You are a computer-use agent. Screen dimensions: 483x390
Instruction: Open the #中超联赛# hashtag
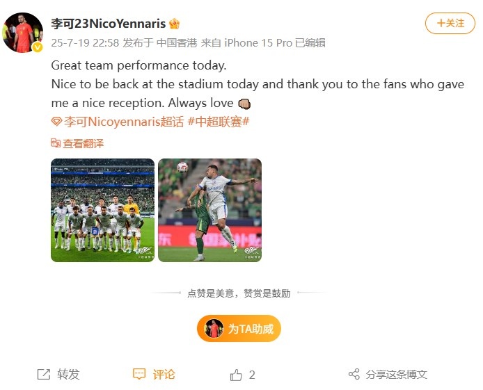(219, 122)
